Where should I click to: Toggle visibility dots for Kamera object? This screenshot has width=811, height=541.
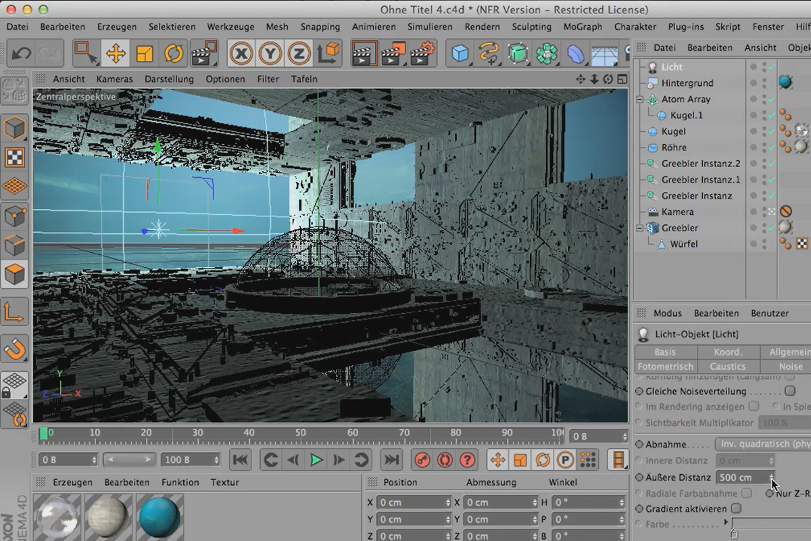tap(764, 212)
